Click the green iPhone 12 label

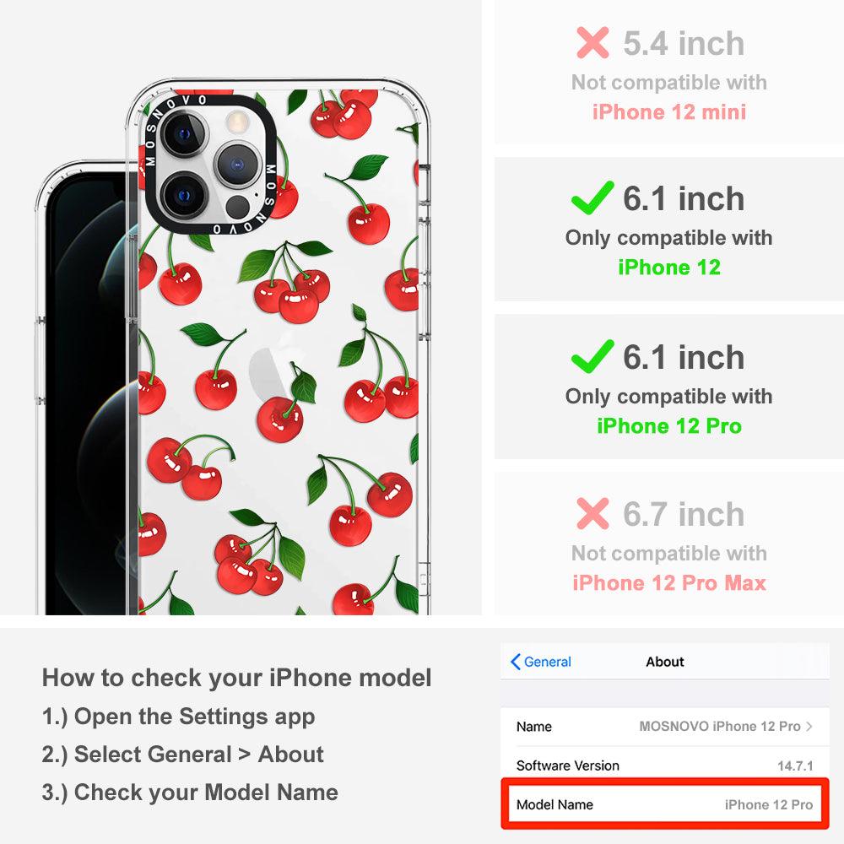tap(669, 267)
